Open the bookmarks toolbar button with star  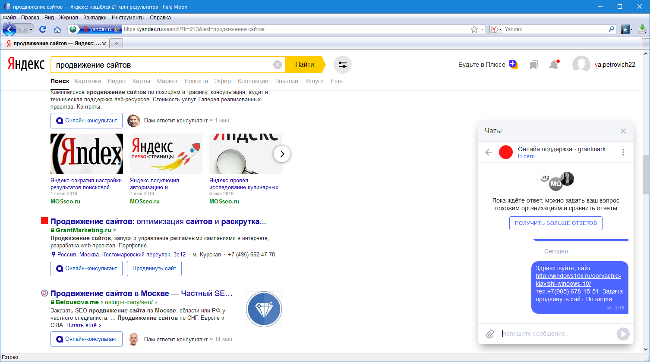pos(625,29)
